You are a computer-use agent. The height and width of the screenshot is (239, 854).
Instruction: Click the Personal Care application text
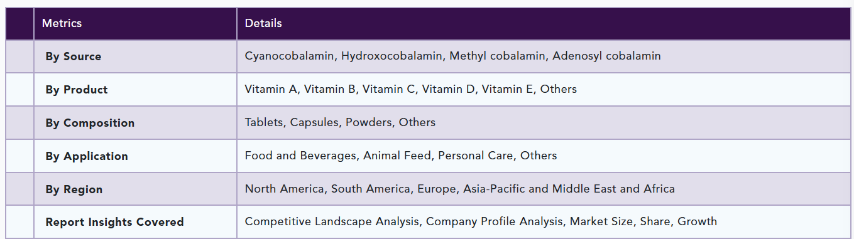tap(475, 156)
